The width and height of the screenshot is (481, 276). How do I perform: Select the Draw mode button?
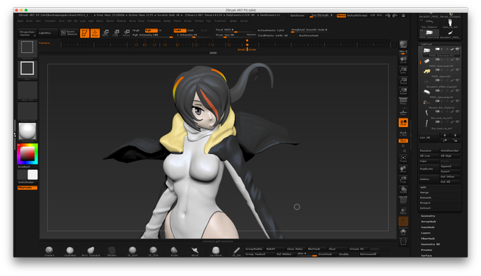click(x=95, y=33)
